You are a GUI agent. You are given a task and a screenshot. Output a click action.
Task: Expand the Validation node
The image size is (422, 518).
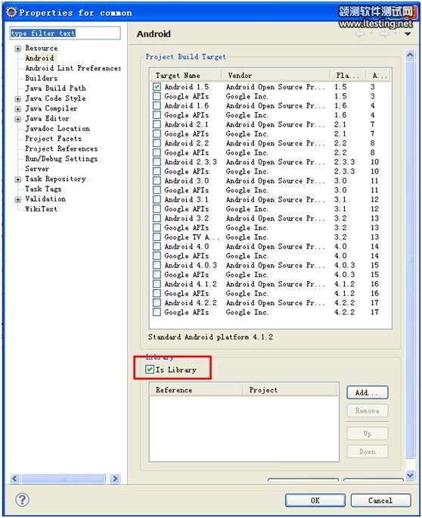(x=18, y=199)
